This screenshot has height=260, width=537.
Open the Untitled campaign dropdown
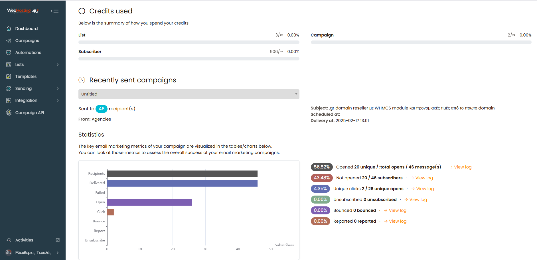(x=189, y=94)
